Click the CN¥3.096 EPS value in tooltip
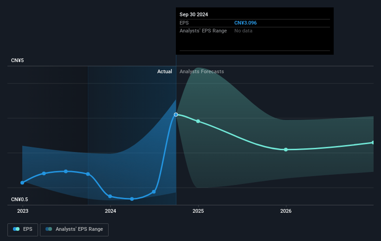Image resolution: width=381 pixels, height=241 pixels. [x=245, y=23]
